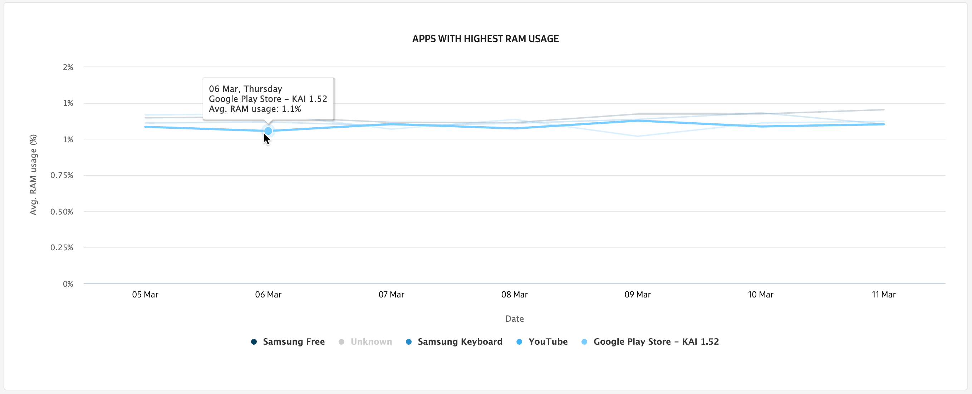Hide the Samsung Keyboard series via its label

460,341
